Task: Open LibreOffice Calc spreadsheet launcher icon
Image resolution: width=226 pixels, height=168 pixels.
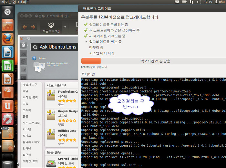Action: tap(7, 65)
